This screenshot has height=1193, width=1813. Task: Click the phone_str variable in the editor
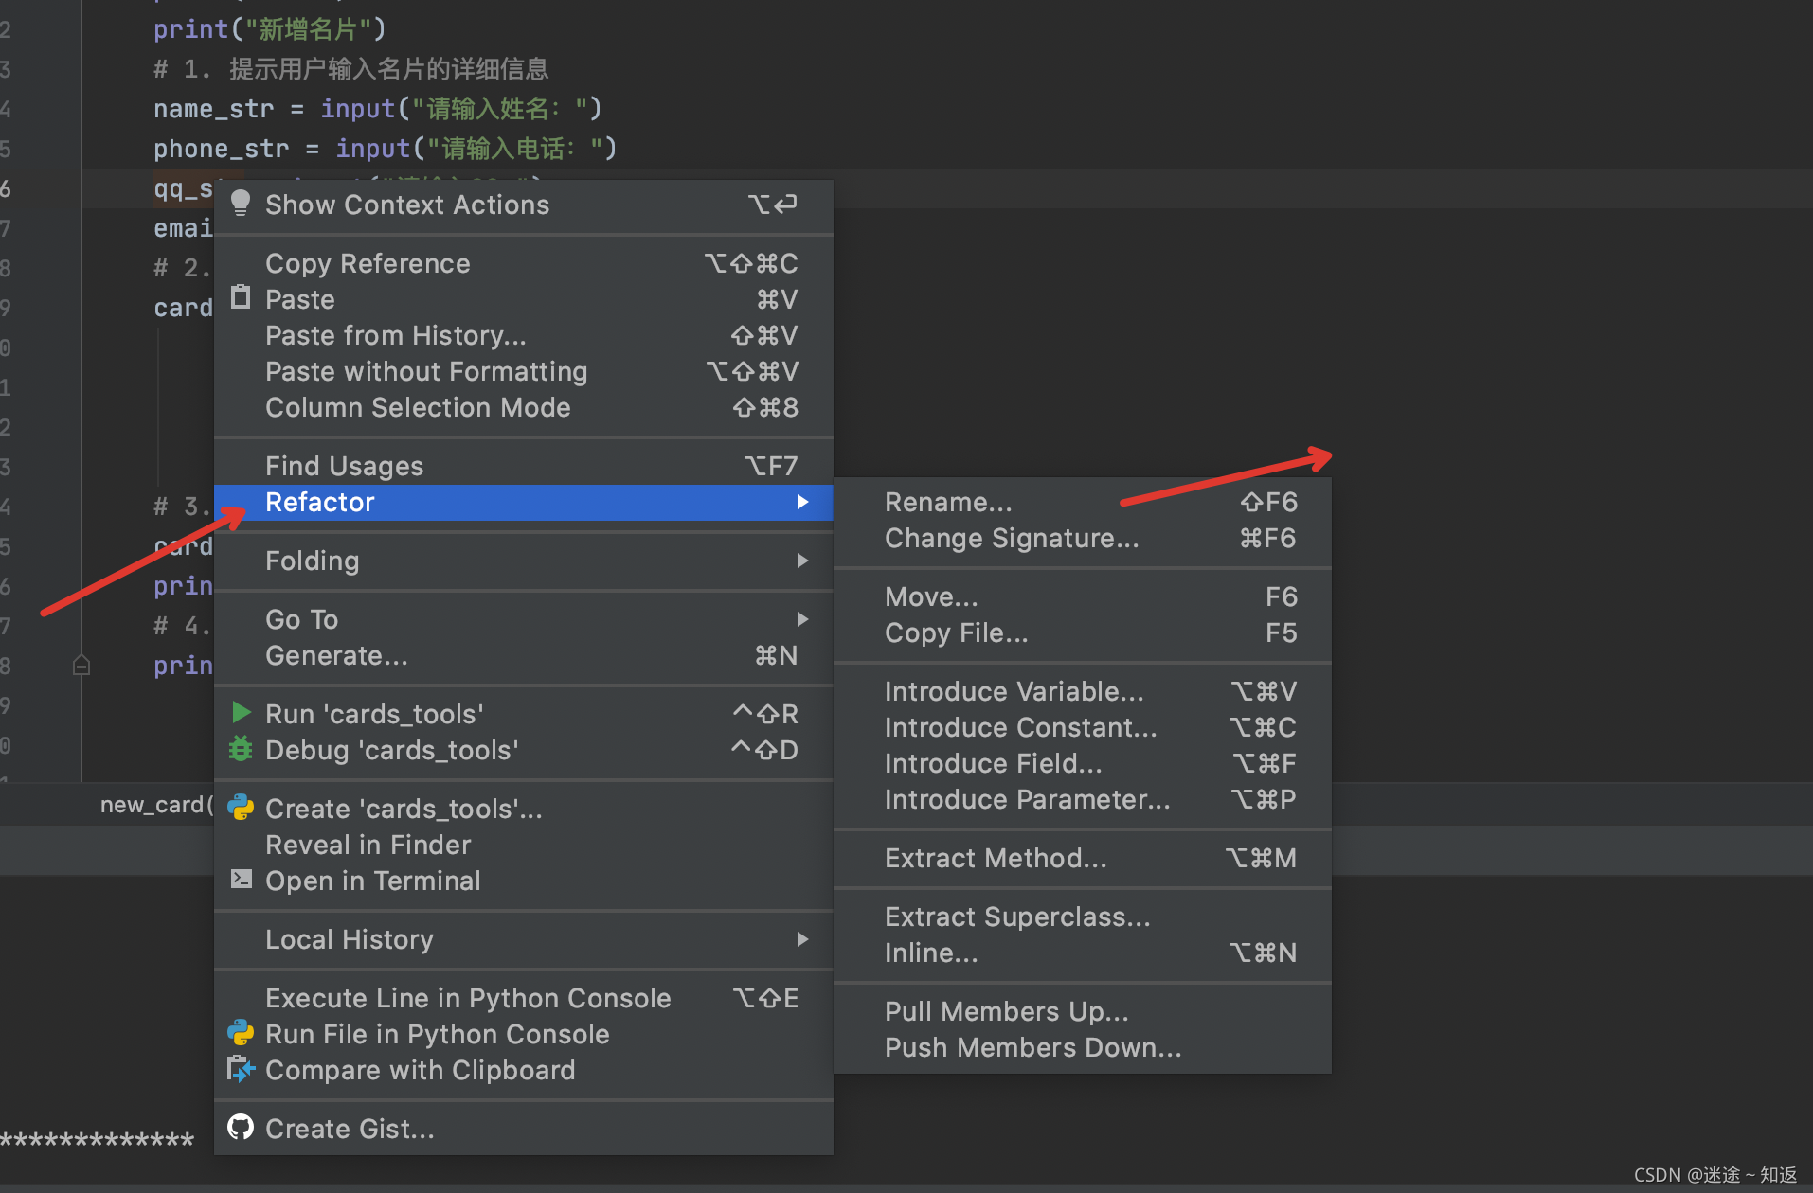tap(221, 149)
